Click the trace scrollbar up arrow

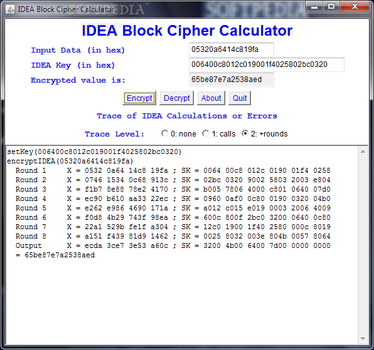click(363, 152)
